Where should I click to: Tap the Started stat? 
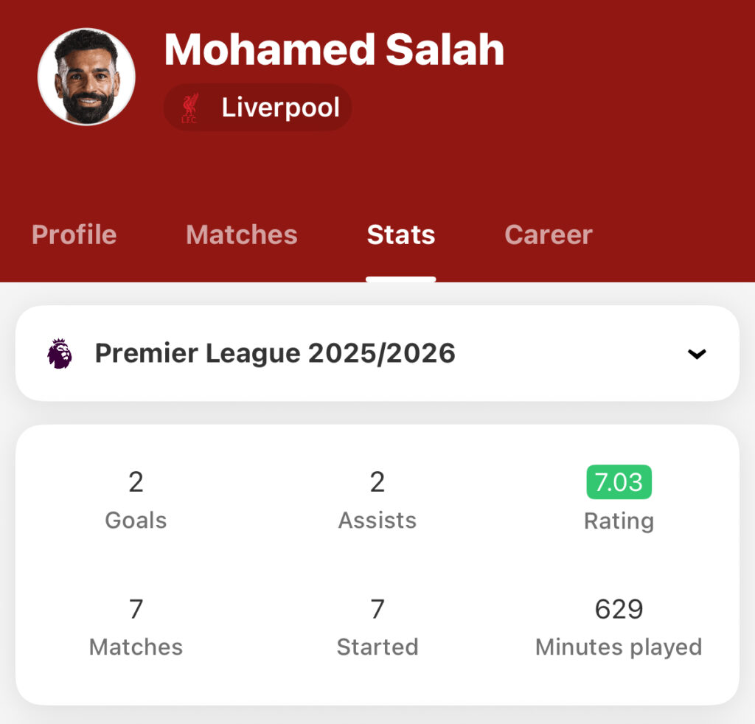tap(377, 627)
